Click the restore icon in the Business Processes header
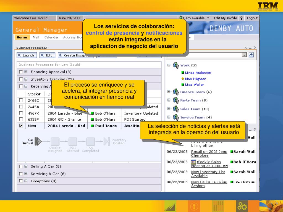283x212 pixels. coord(246,48)
